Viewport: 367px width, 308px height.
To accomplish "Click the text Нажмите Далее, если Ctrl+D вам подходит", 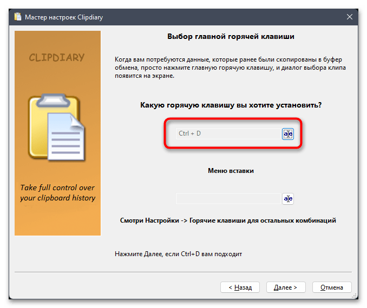I will point(178,254).
